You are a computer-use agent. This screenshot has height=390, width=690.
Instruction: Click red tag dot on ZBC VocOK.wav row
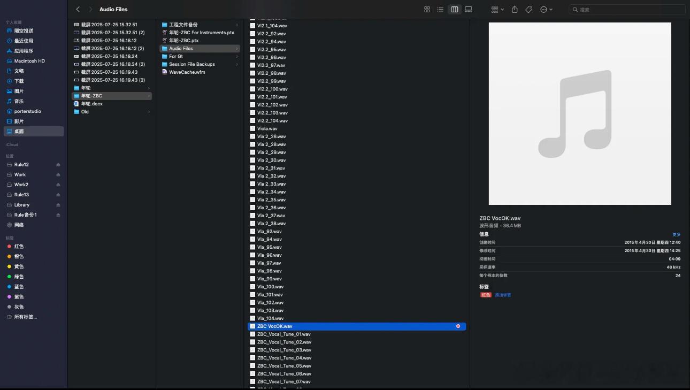click(458, 326)
